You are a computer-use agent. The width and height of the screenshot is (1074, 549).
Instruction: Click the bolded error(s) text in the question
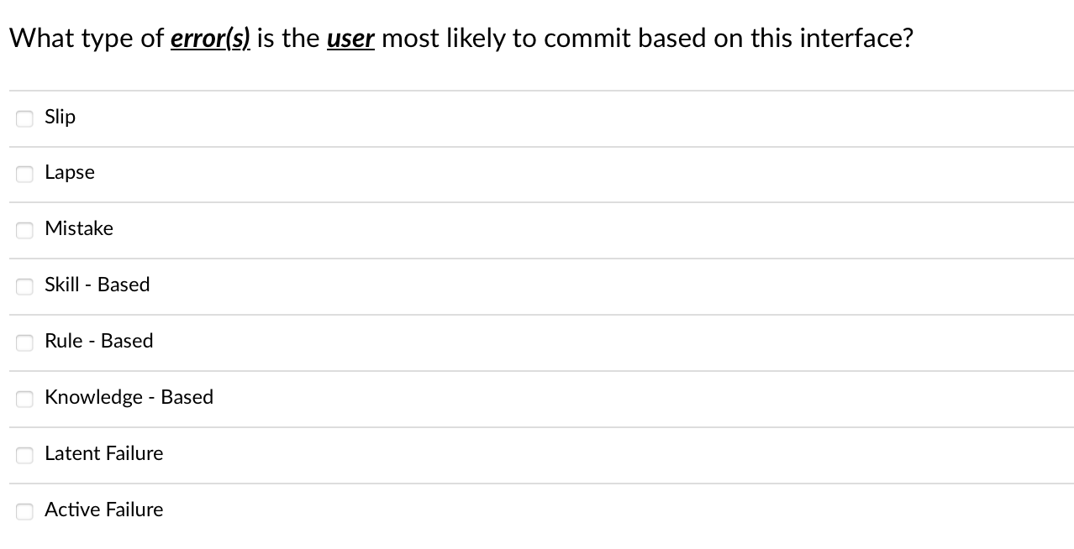coord(209,38)
